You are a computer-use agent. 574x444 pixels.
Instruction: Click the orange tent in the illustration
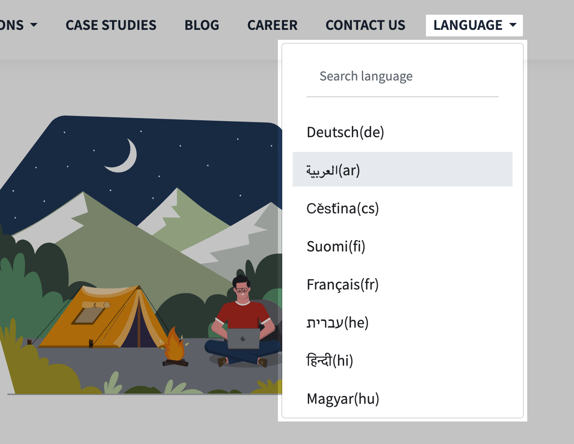point(108,318)
